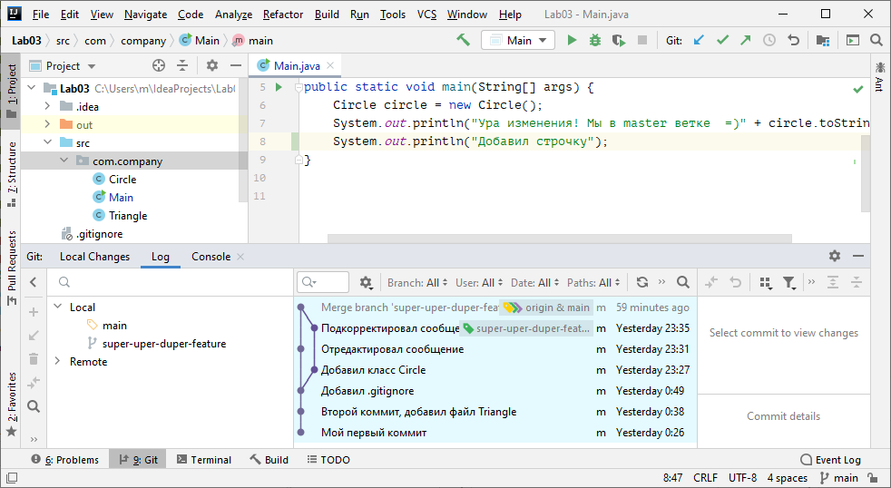This screenshot has height=488, width=891.
Task: Click run gutter icon on line 5
Action: [279, 87]
